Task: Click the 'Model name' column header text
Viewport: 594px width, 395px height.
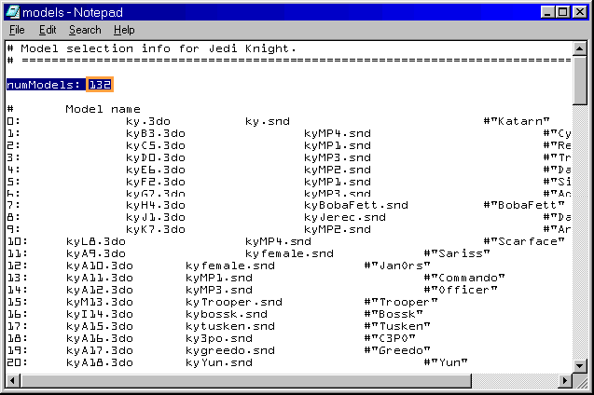Action: pos(103,109)
